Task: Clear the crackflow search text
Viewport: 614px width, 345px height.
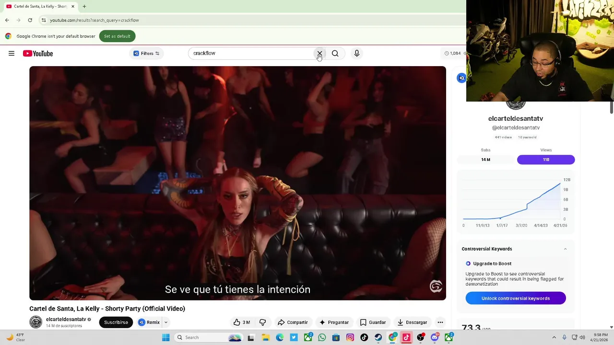Action: point(319,53)
